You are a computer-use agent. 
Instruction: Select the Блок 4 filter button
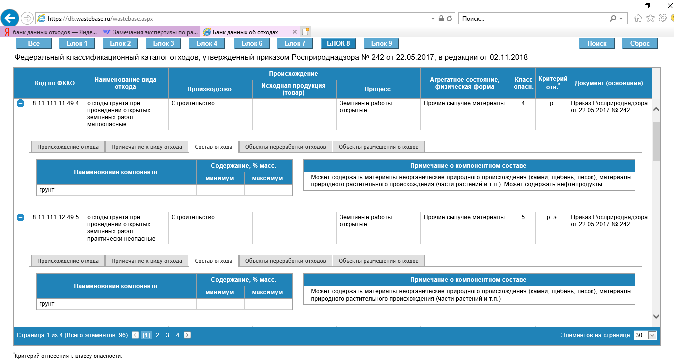[207, 43]
